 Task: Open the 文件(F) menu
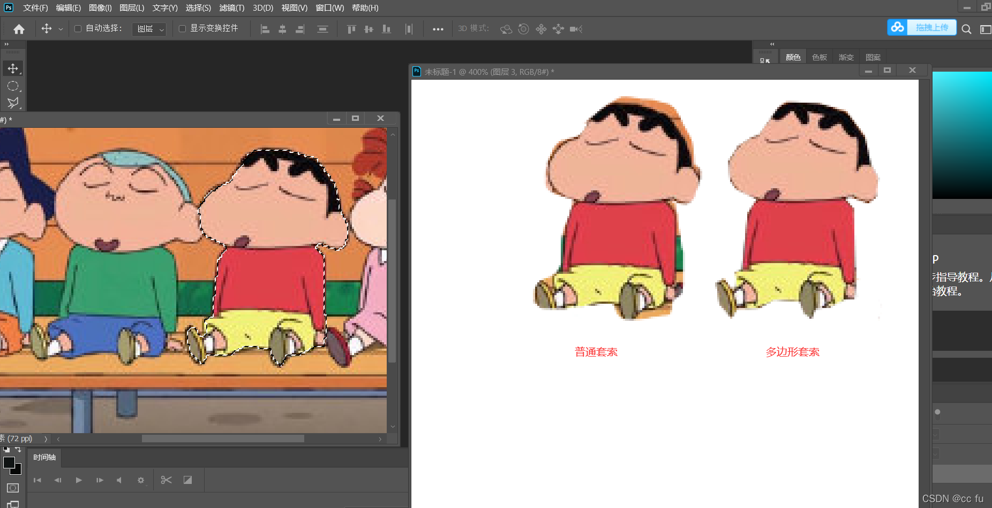[x=35, y=8]
